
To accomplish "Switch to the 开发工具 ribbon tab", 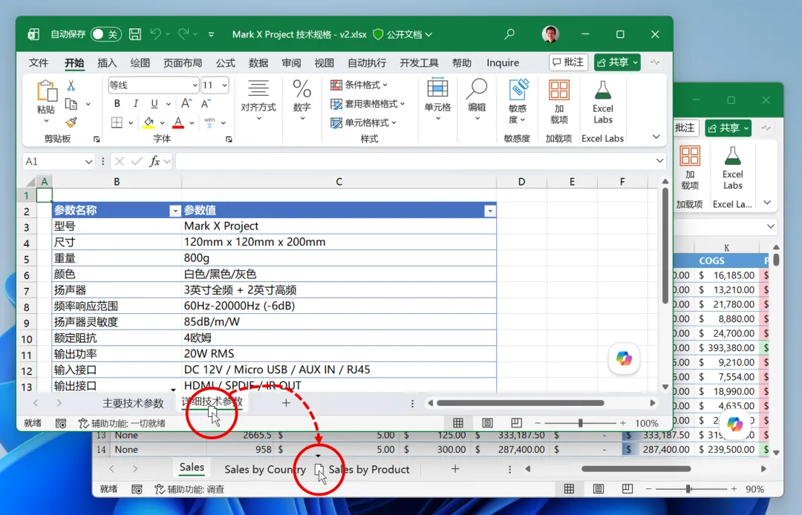I will tap(419, 63).
